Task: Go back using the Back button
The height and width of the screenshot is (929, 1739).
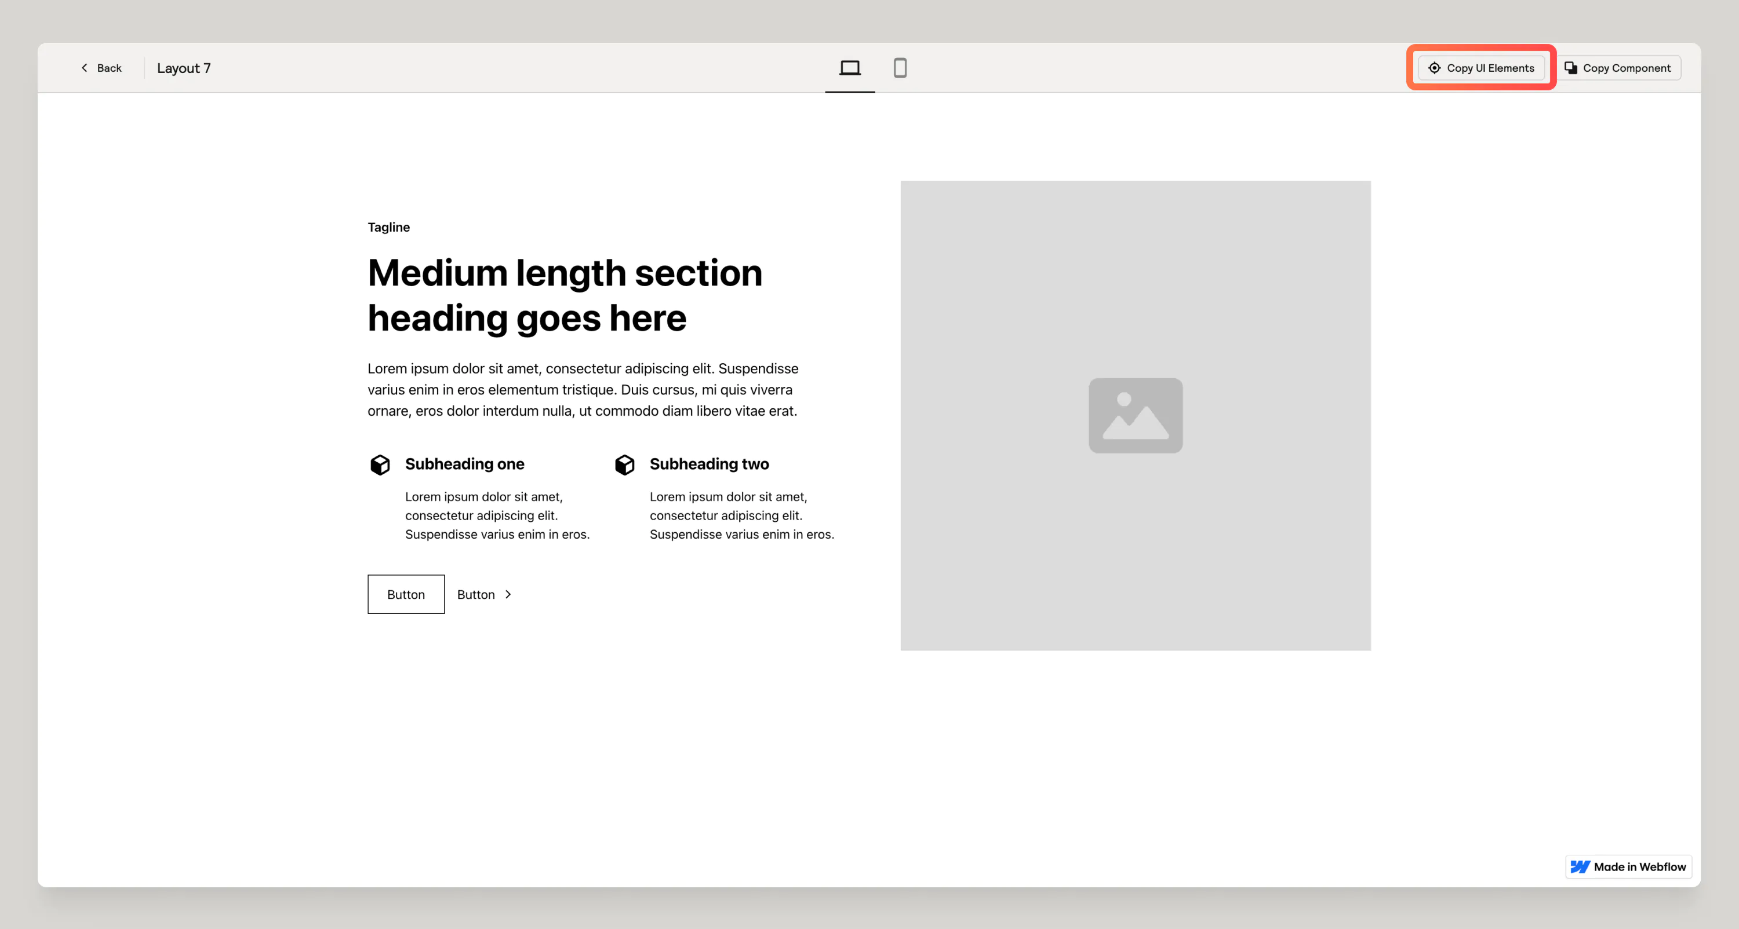Action: 101,68
